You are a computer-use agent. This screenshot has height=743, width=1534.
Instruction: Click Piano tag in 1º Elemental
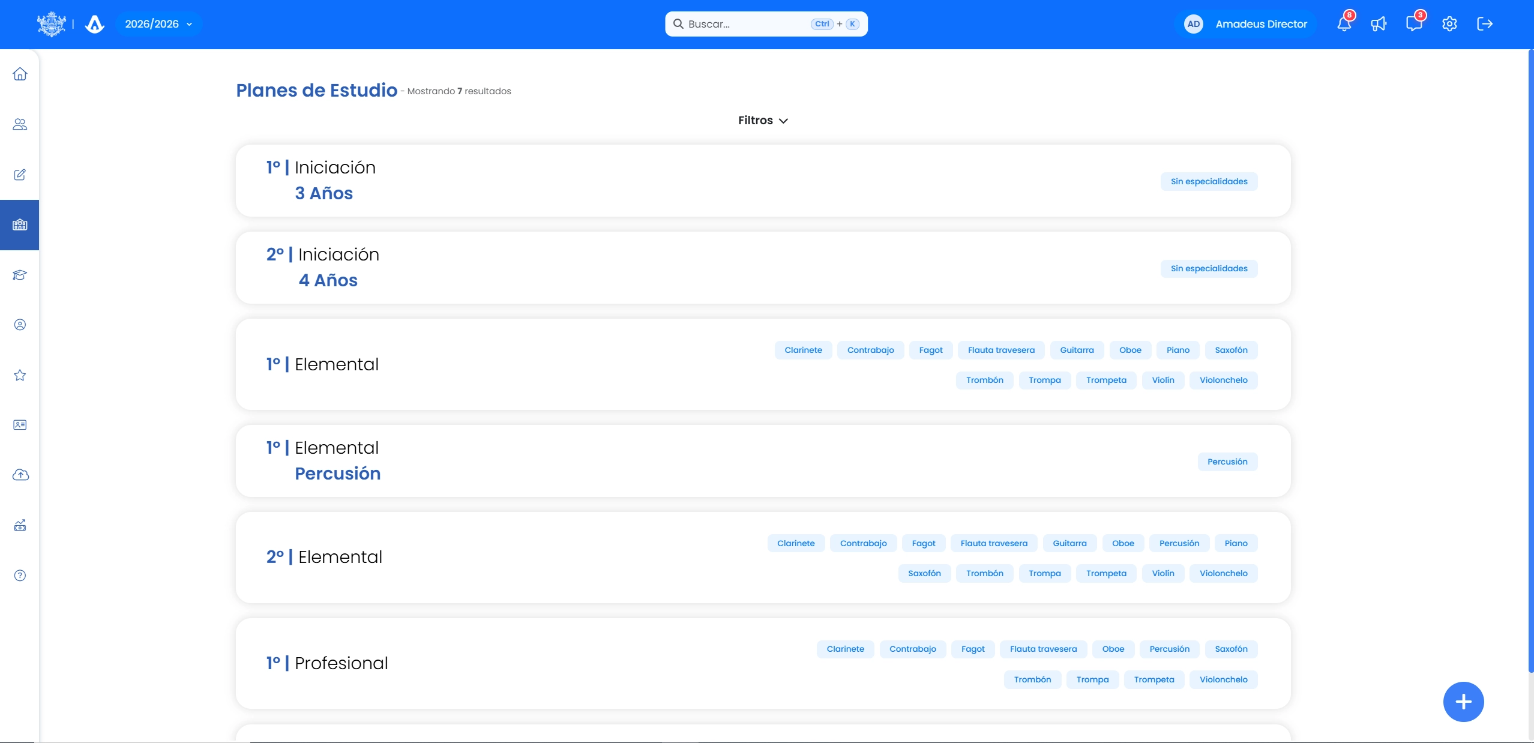[1178, 350]
